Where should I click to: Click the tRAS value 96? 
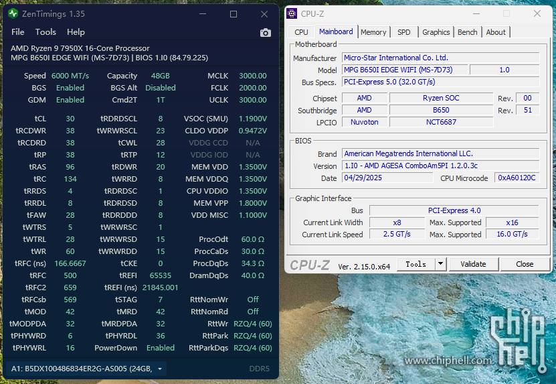coord(70,167)
